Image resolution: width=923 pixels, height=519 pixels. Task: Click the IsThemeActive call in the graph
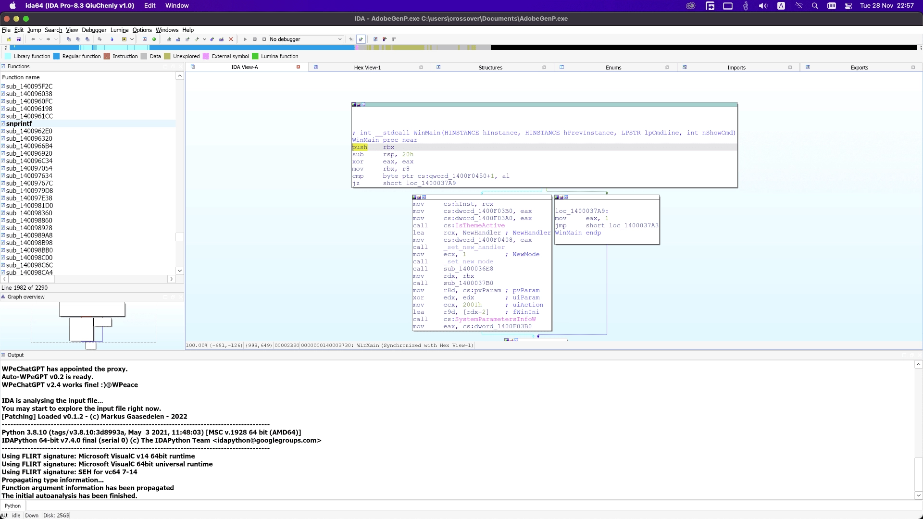click(x=480, y=225)
